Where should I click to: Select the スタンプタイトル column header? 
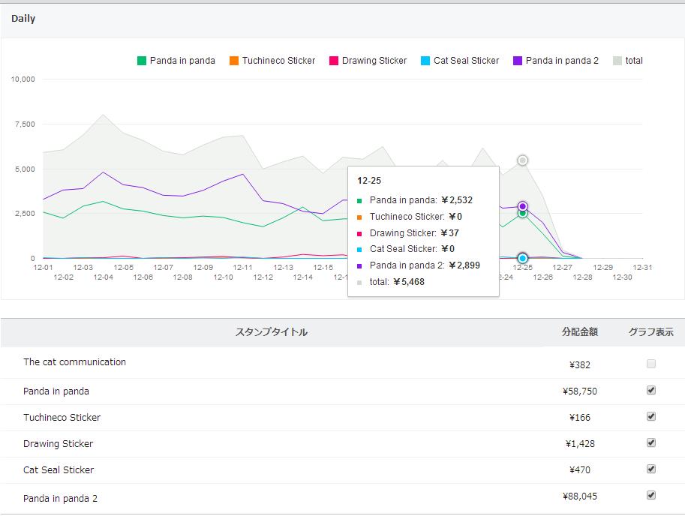tap(272, 332)
